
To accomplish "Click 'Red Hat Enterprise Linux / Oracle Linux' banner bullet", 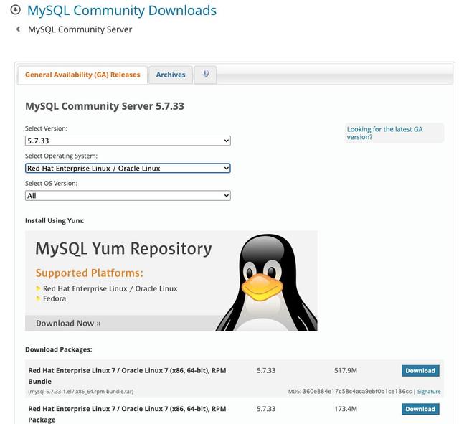I will [x=110, y=288].
